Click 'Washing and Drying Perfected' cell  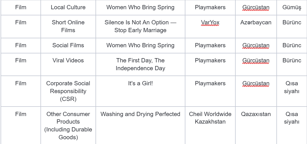[x=140, y=125]
